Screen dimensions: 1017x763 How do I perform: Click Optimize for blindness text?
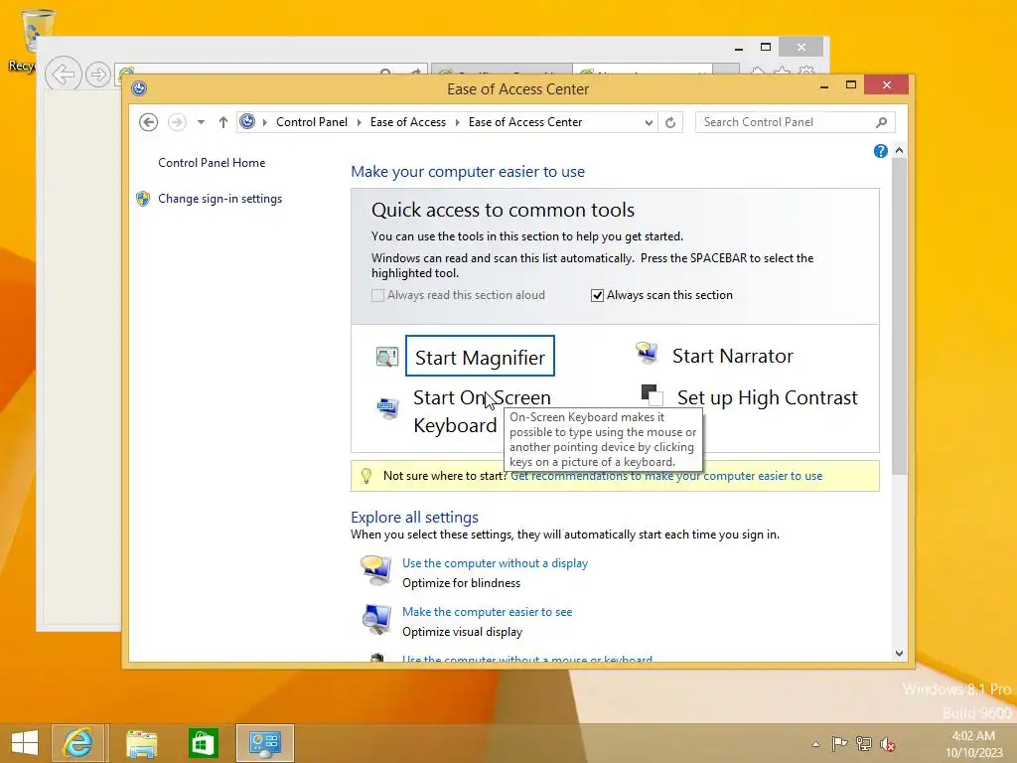coord(461,582)
